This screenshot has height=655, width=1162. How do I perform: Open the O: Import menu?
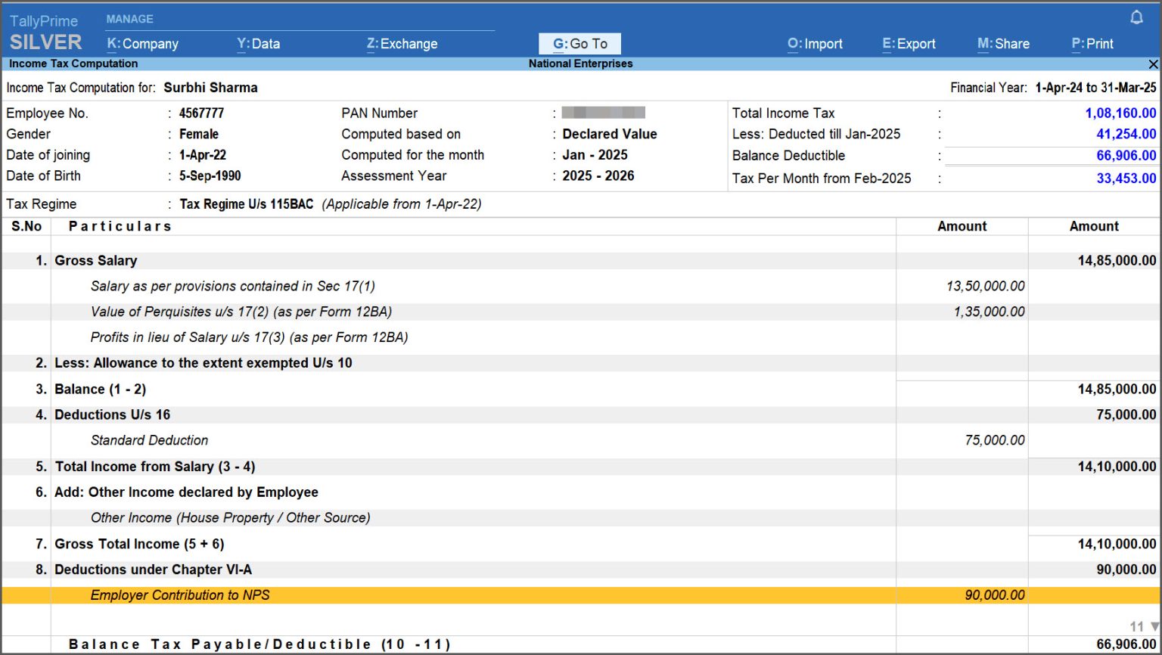[x=815, y=43]
